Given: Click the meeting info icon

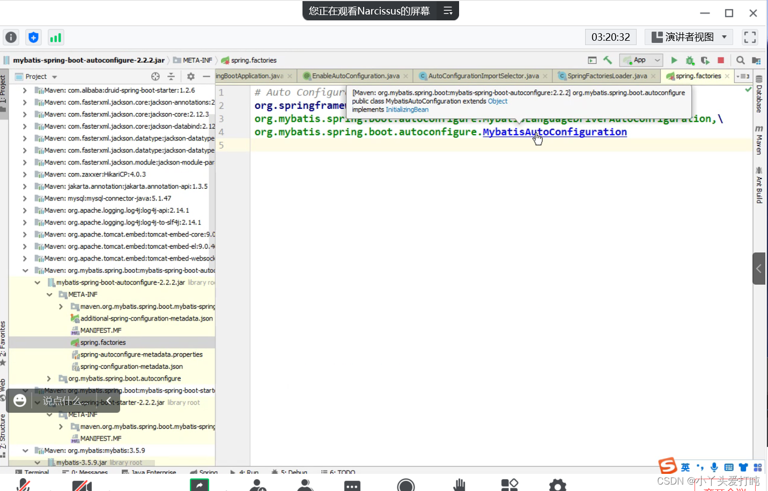Looking at the screenshot, I should 11,38.
